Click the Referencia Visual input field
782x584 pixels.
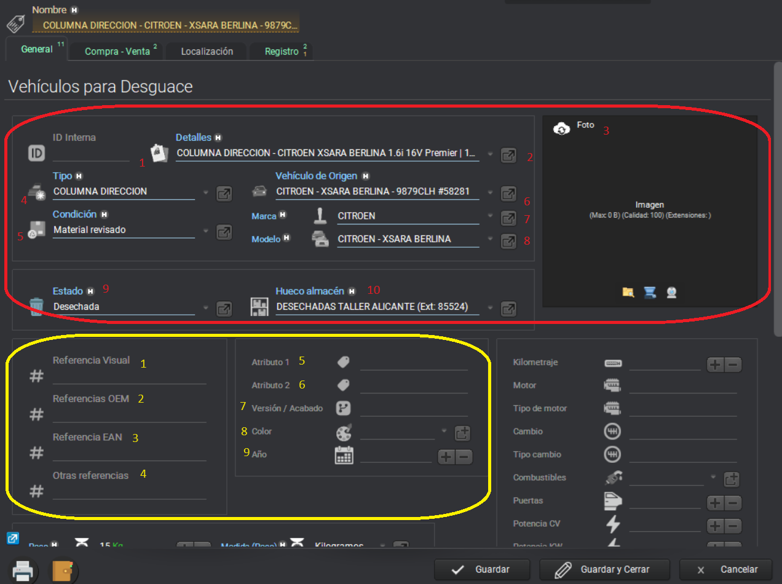pos(129,376)
